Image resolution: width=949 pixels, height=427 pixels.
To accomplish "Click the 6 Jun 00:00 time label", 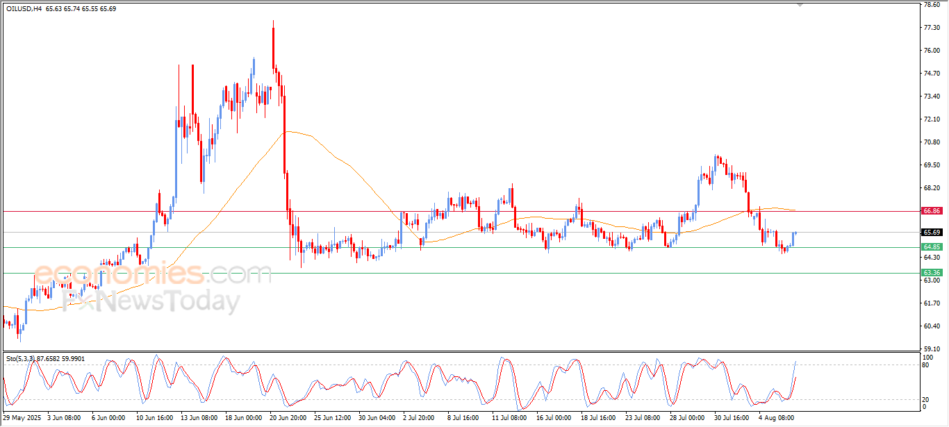I will tap(108, 419).
